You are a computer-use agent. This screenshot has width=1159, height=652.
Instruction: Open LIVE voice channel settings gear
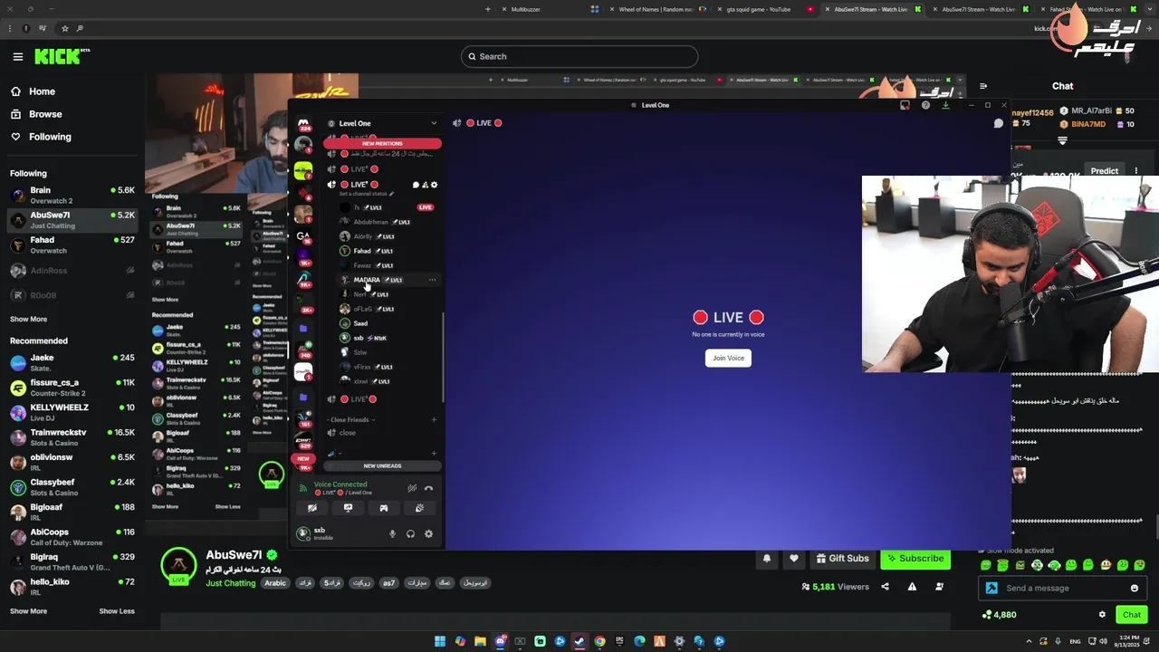click(434, 185)
